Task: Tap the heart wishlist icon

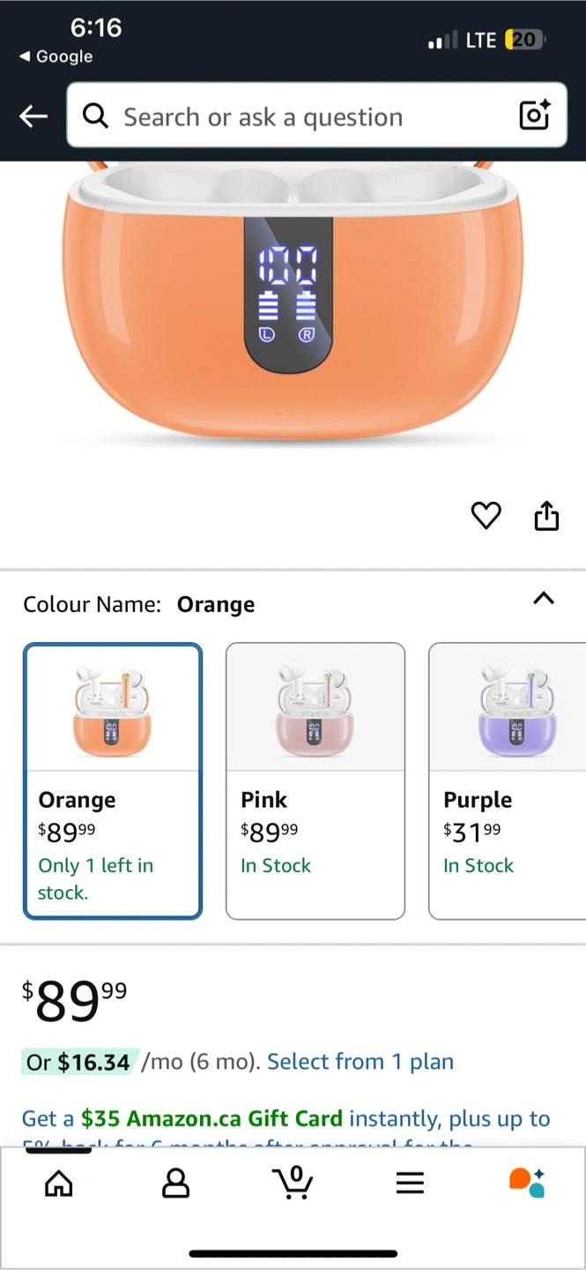Action: coord(486,516)
